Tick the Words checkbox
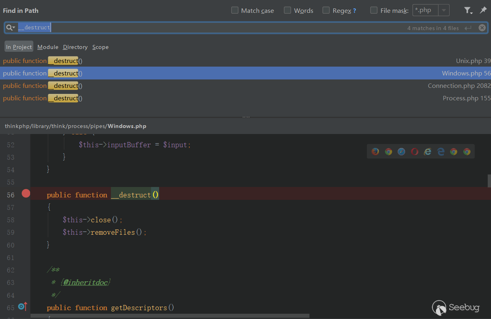The image size is (491, 319). point(288,10)
